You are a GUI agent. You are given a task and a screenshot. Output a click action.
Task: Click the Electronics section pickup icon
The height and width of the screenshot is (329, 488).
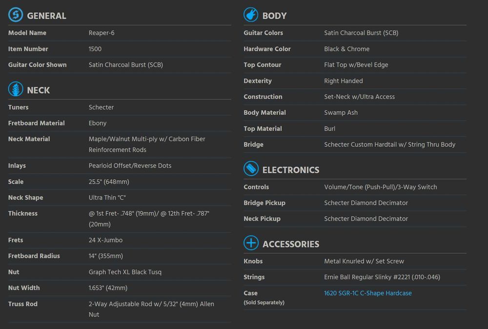[251, 169]
